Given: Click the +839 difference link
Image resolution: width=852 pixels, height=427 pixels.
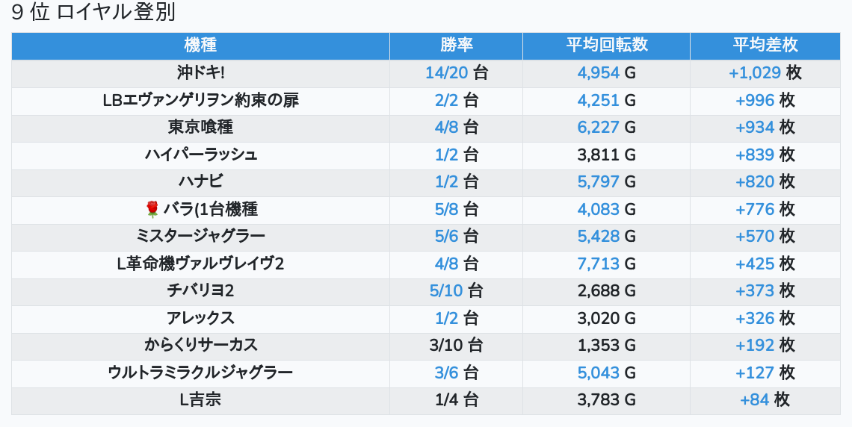Looking at the screenshot, I should point(755,155).
